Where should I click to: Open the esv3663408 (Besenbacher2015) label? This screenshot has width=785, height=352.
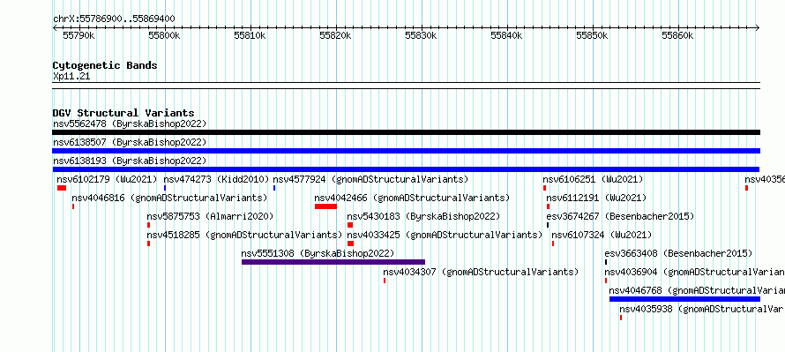click(x=678, y=253)
